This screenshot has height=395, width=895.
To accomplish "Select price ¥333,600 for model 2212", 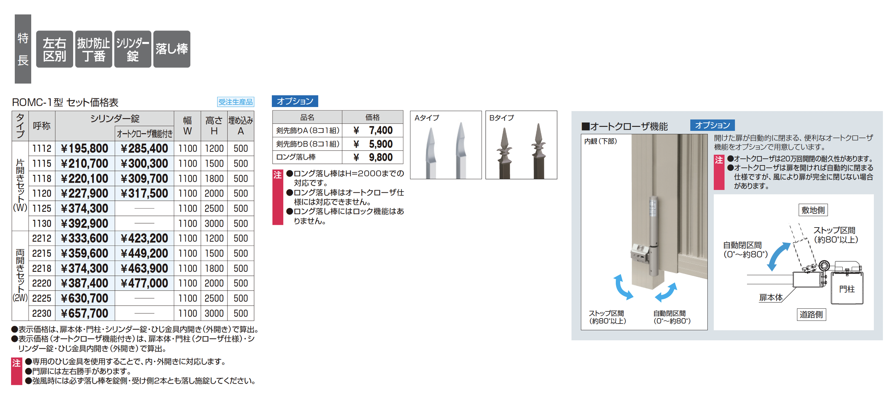I will pos(85,238).
